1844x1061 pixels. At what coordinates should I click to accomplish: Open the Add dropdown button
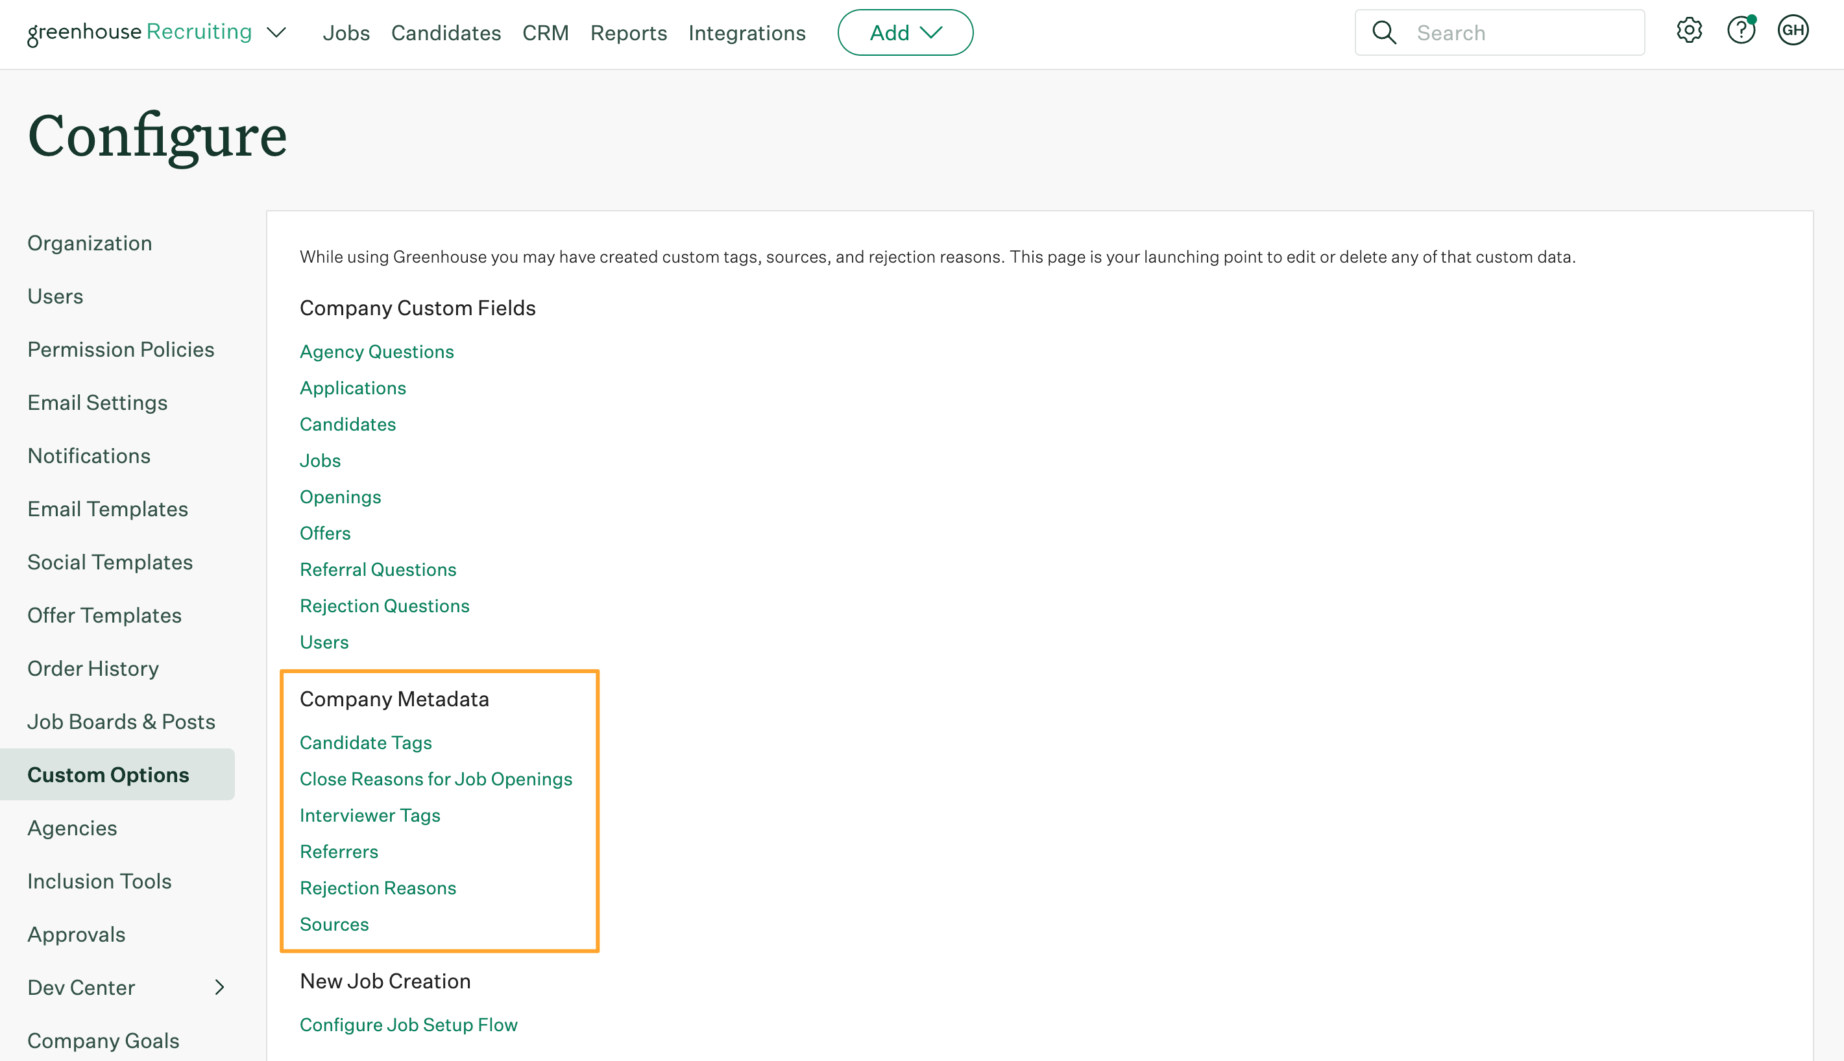click(x=905, y=33)
